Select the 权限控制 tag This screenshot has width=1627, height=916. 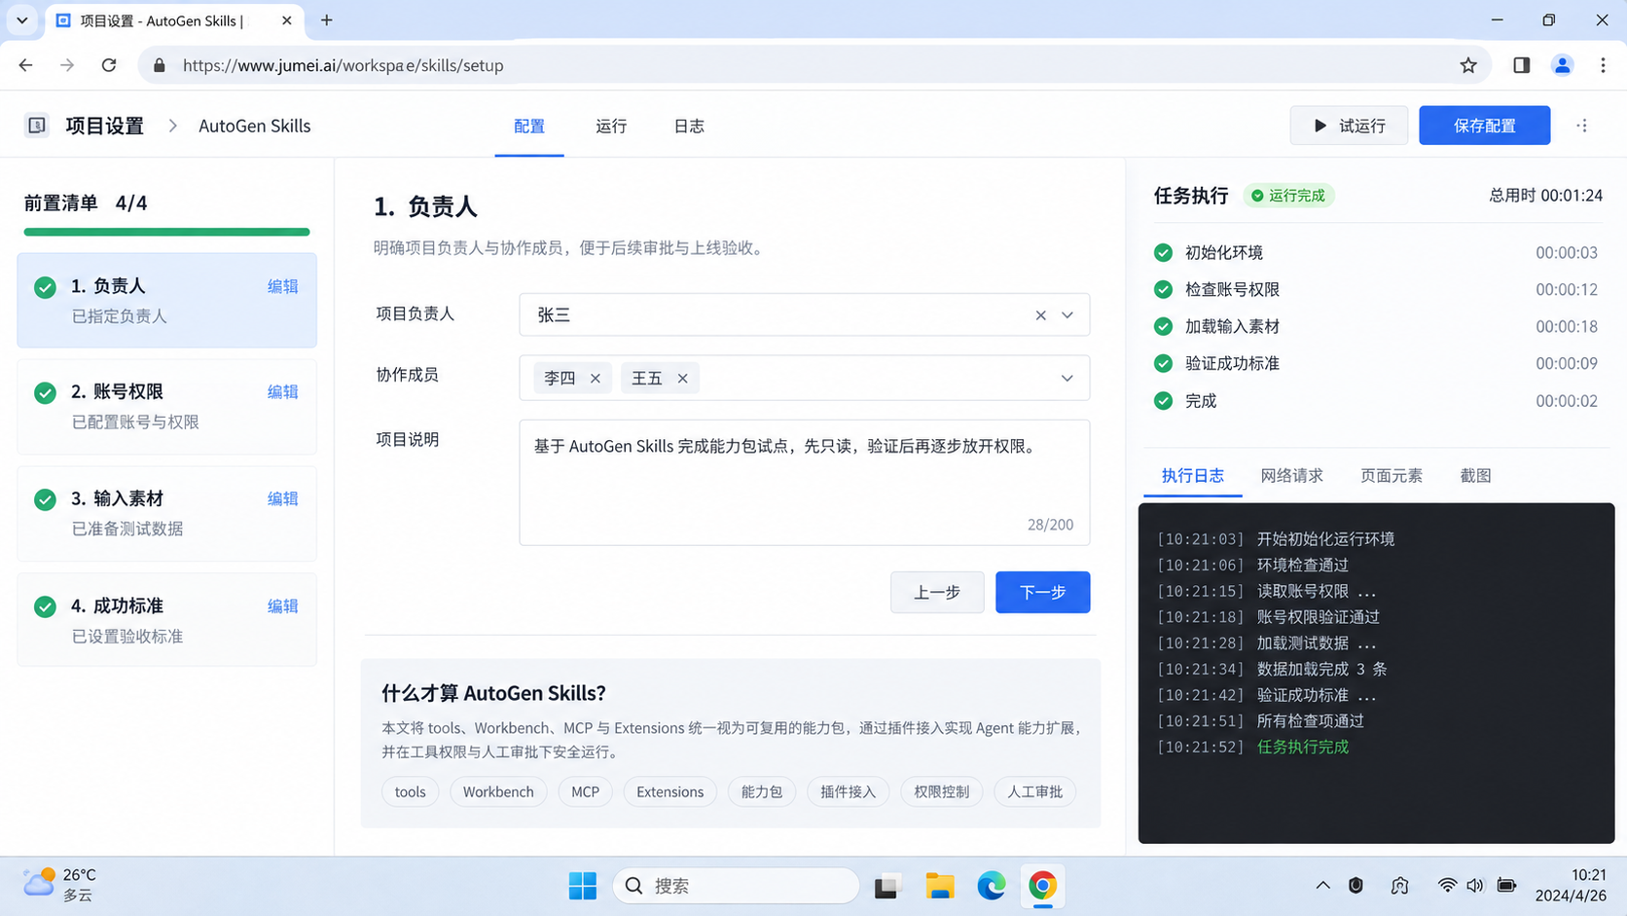(x=941, y=791)
